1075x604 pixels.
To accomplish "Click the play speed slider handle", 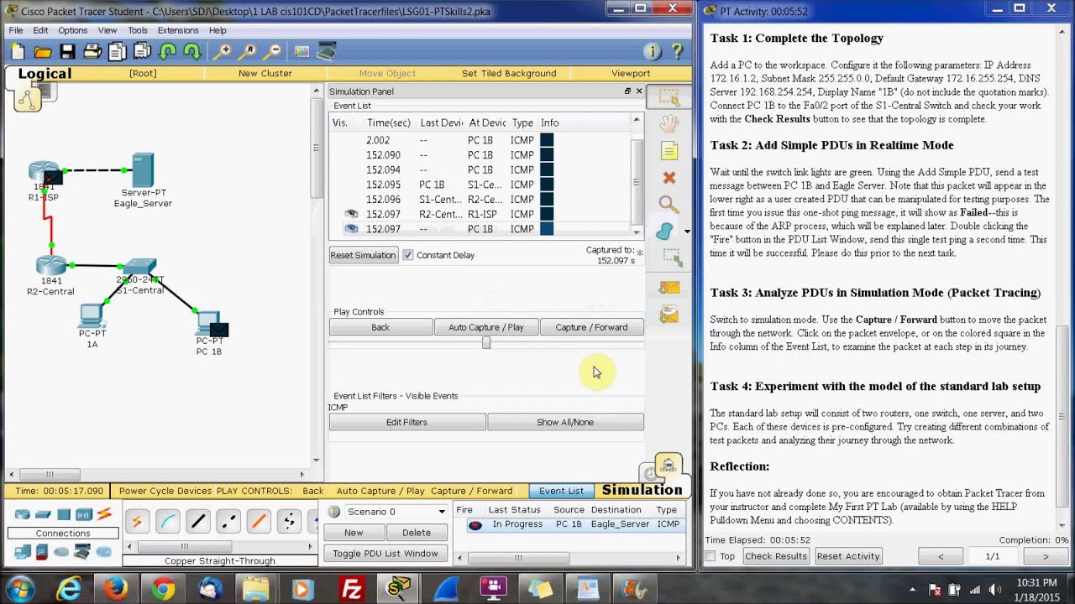I will click(486, 342).
